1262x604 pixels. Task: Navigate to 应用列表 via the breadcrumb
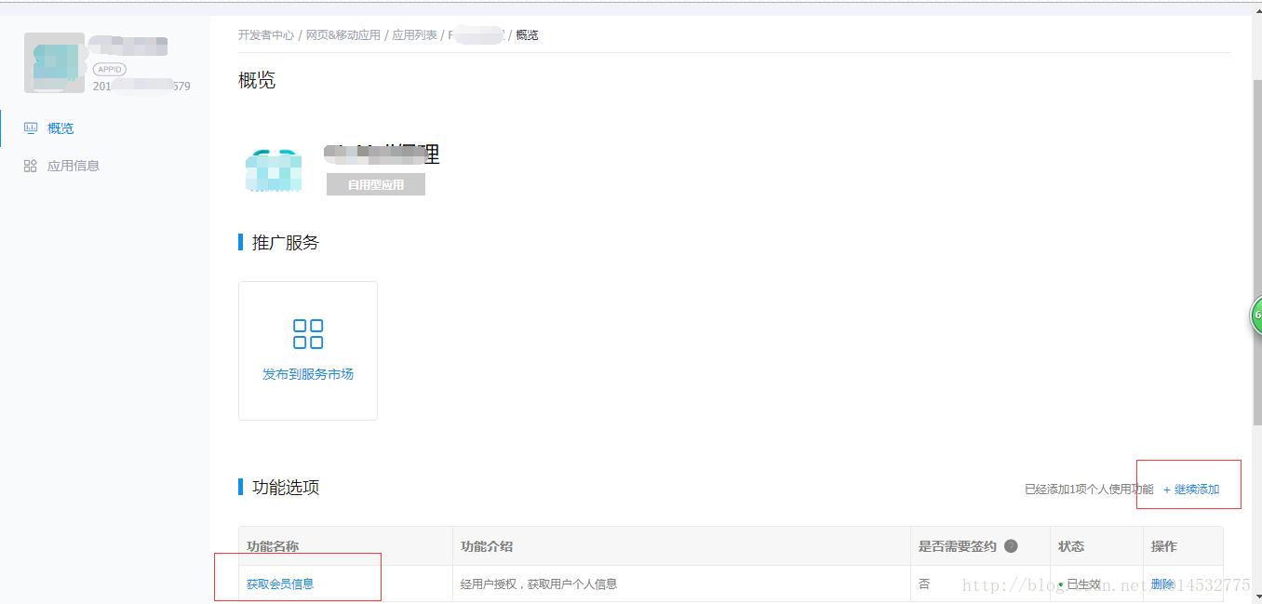[415, 34]
